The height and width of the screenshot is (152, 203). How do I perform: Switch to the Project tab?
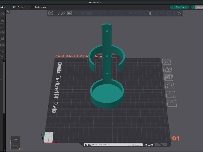[x=19, y=7]
